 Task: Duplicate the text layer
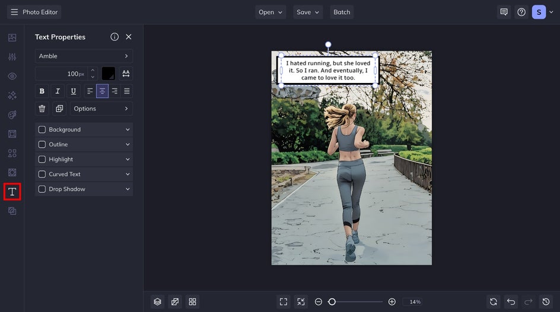pyautogui.click(x=59, y=109)
